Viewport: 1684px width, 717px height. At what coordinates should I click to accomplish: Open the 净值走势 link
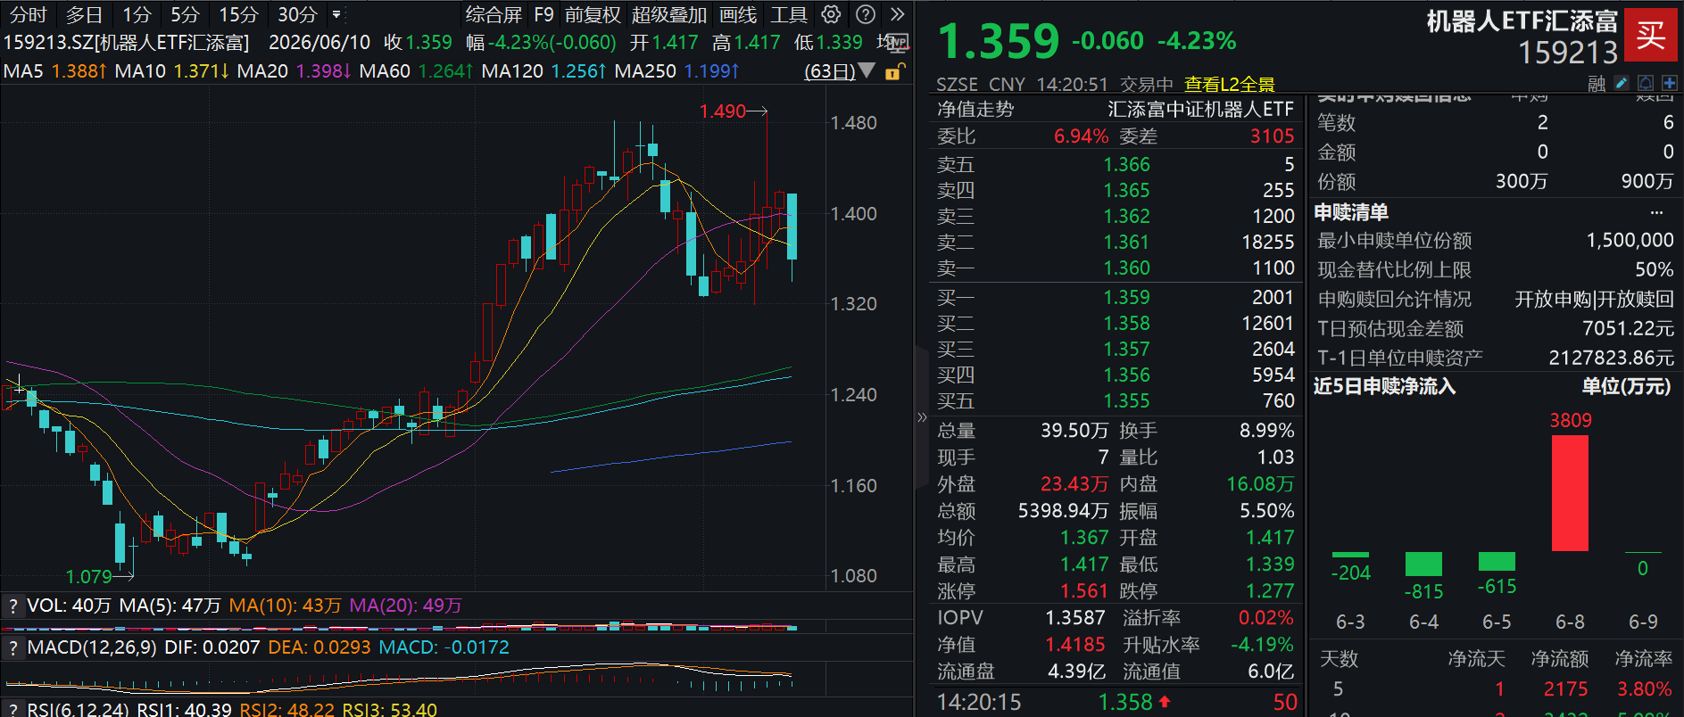click(975, 110)
